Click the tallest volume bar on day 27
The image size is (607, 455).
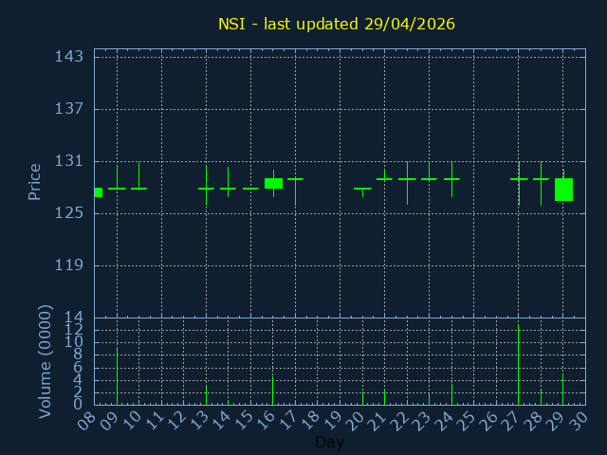(x=518, y=365)
